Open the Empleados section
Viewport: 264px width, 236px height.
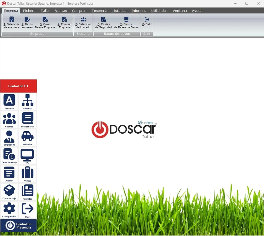(x=9, y=138)
